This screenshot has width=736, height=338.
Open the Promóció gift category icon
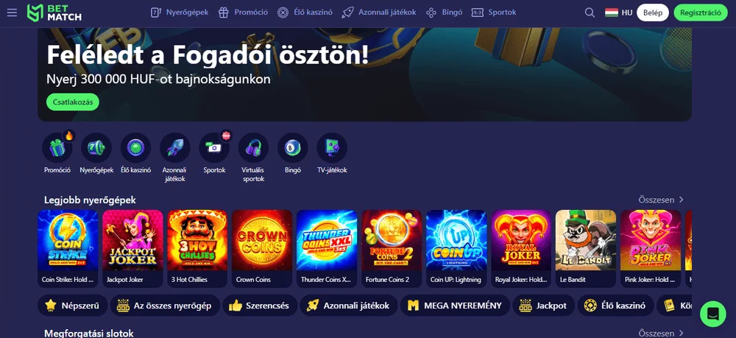[x=57, y=148]
